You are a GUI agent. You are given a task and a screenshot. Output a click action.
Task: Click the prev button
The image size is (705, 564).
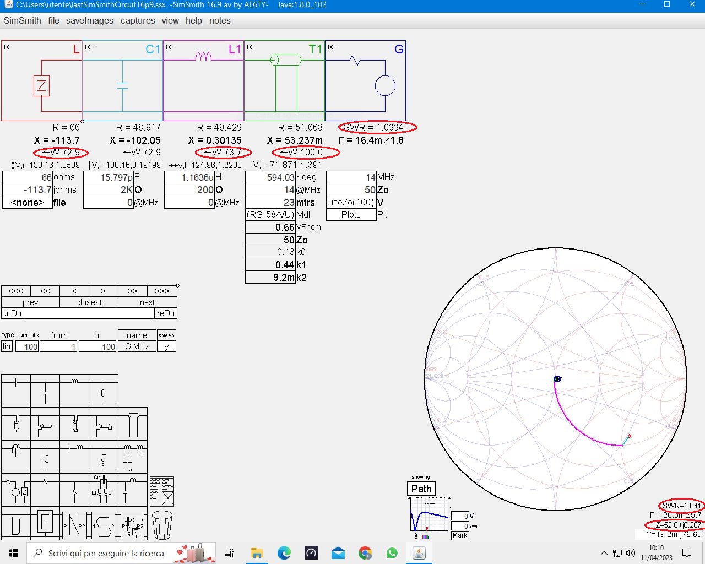pos(30,302)
